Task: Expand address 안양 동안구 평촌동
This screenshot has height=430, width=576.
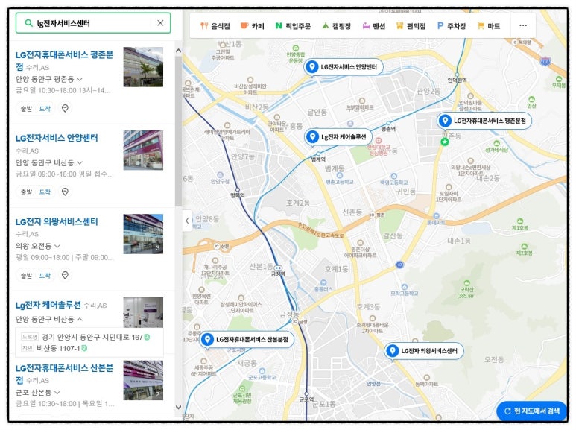Action: [x=49, y=79]
